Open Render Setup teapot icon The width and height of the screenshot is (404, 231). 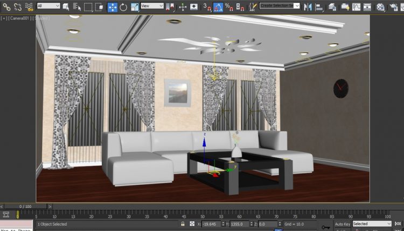(x=394, y=7)
